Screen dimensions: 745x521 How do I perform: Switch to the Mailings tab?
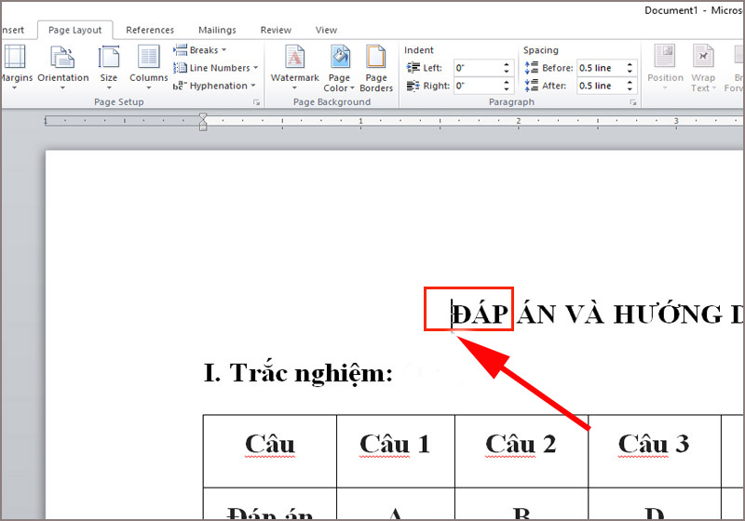[217, 30]
